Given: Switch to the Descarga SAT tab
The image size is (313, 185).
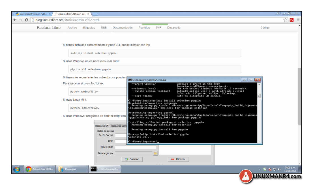Looking at the screenshot, I should click(102, 126).
